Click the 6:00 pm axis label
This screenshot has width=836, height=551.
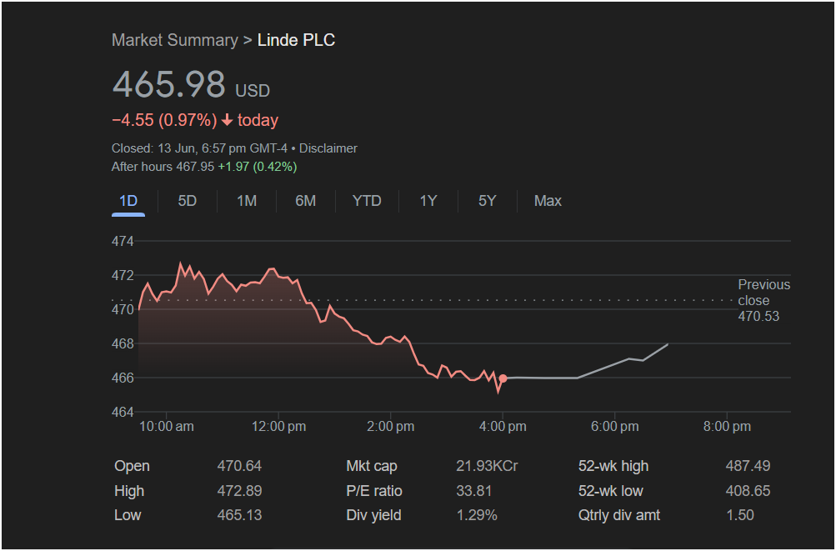point(615,427)
